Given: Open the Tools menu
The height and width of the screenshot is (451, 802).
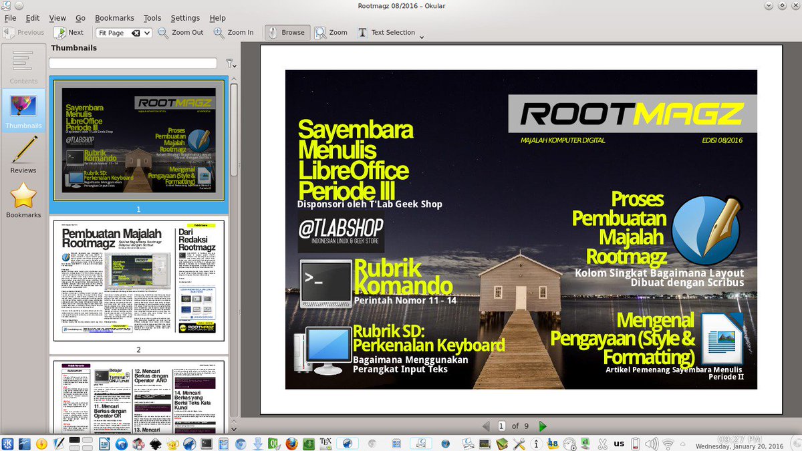Looking at the screenshot, I should pos(152,18).
